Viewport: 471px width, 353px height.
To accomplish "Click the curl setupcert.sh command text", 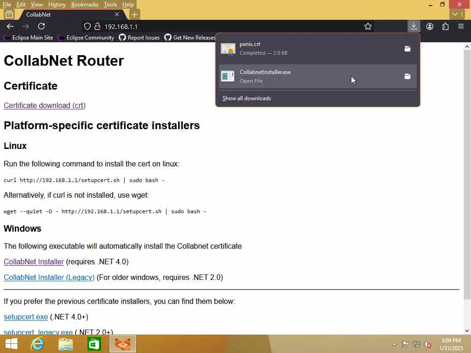I will (x=84, y=180).
